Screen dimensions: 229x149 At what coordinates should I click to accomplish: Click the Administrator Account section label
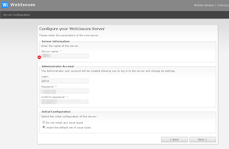(58, 66)
